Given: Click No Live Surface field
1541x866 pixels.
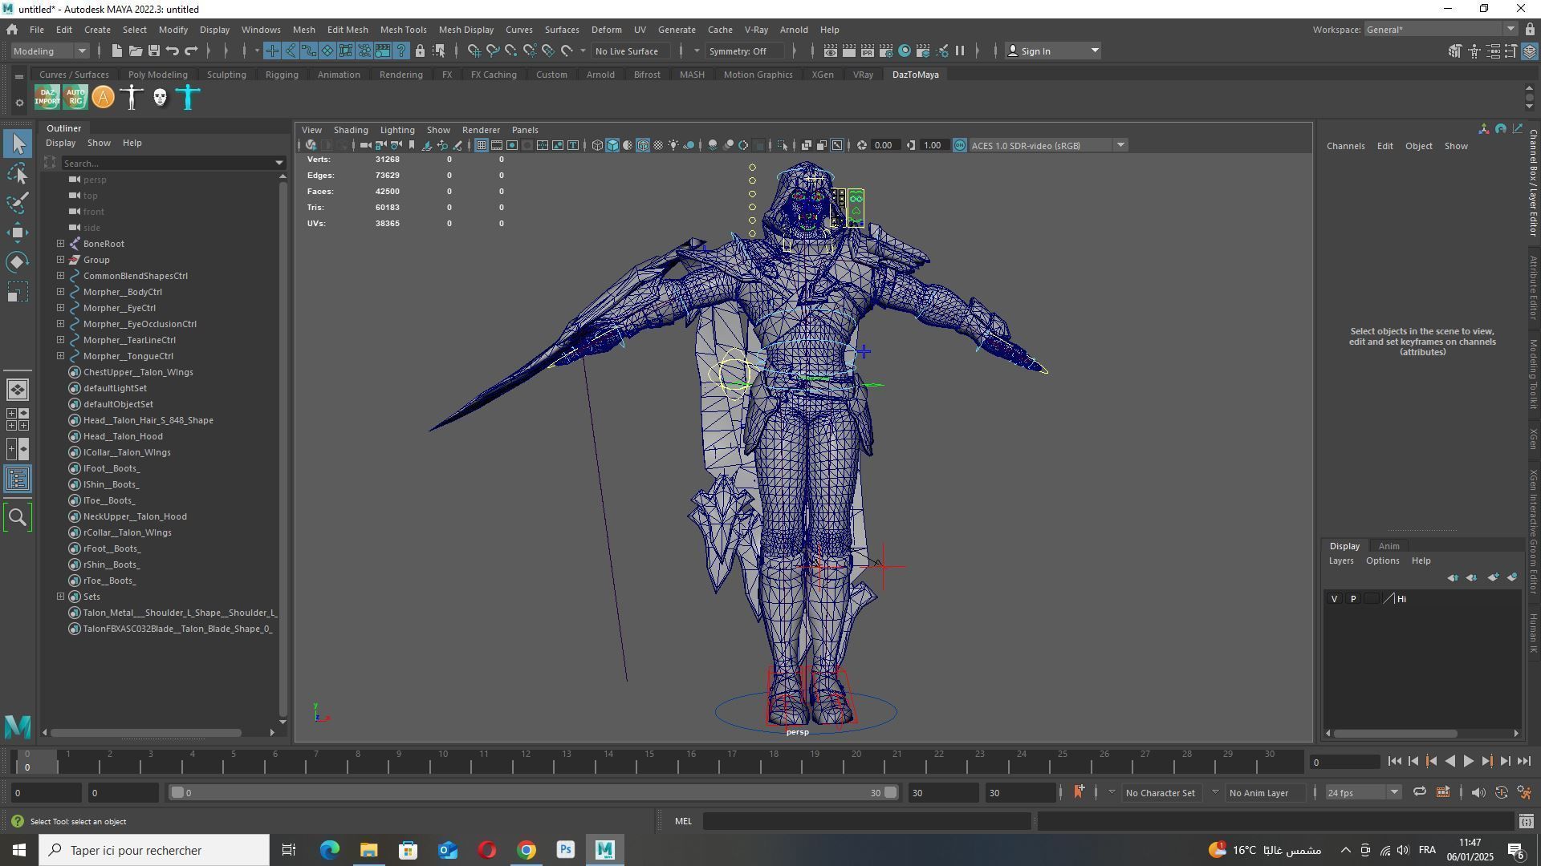Looking at the screenshot, I should coord(631,51).
